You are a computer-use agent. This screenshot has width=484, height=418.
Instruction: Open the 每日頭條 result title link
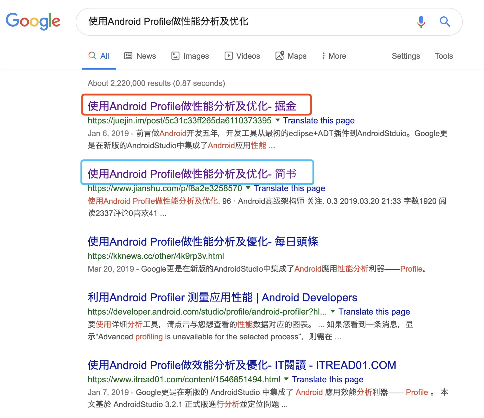click(x=203, y=242)
